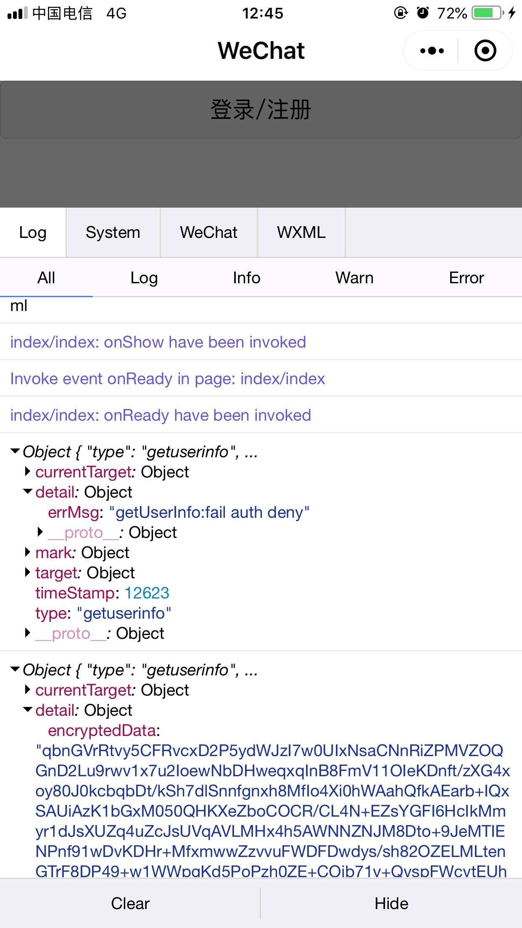Hide the vConsole panel
Screen dimensions: 522x928
[x=391, y=903]
